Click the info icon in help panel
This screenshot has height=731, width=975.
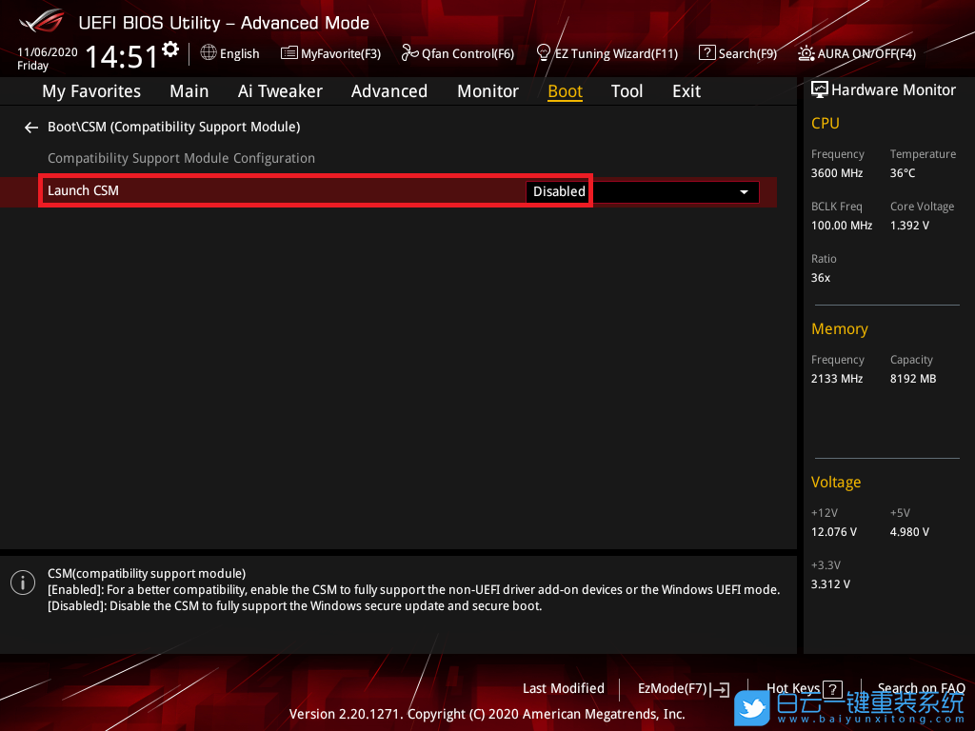[x=23, y=583]
